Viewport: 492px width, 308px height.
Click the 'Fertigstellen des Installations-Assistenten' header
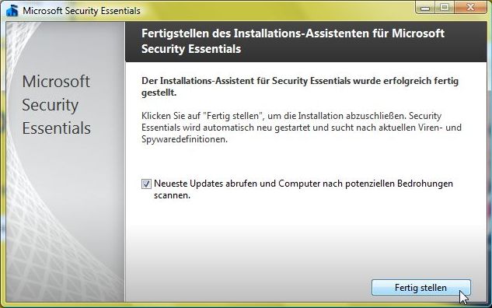tap(293, 40)
